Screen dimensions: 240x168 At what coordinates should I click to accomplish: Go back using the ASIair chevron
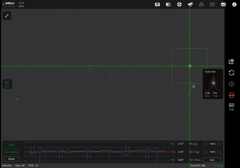3,4
